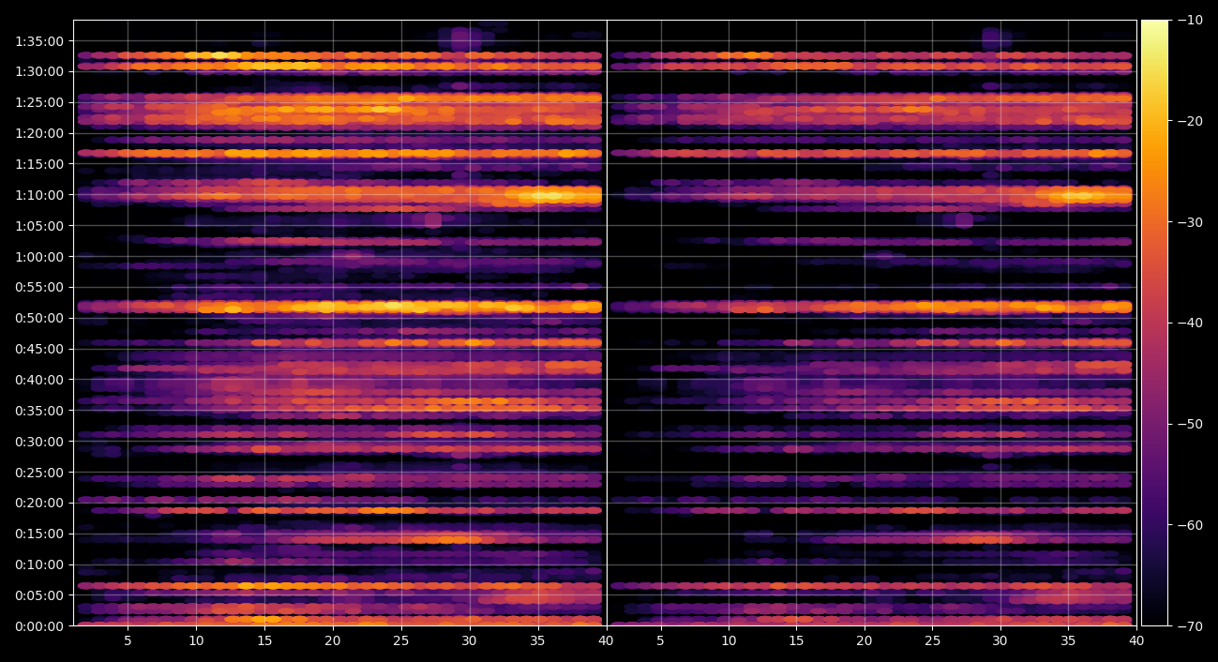This screenshot has width=1218, height=662.
Task: Select the 0:10:00 y-axis tick label
Action: [39, 564]
